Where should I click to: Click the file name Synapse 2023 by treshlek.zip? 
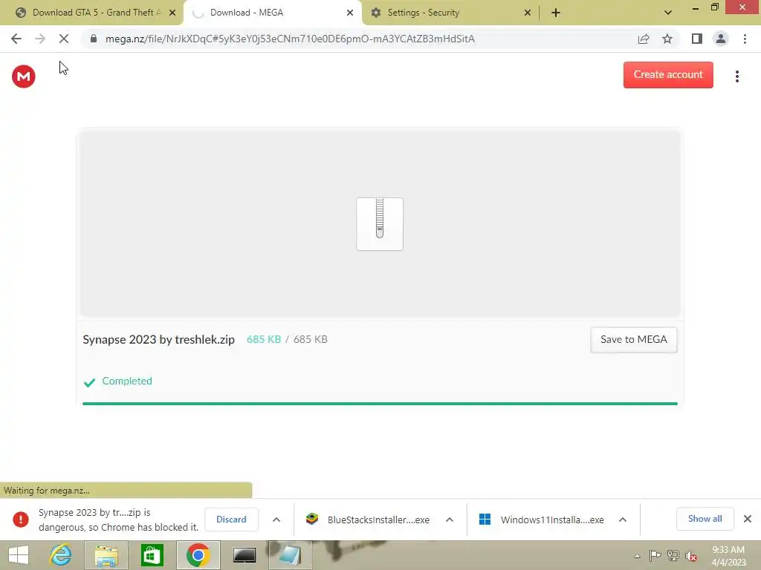[159, 339]
